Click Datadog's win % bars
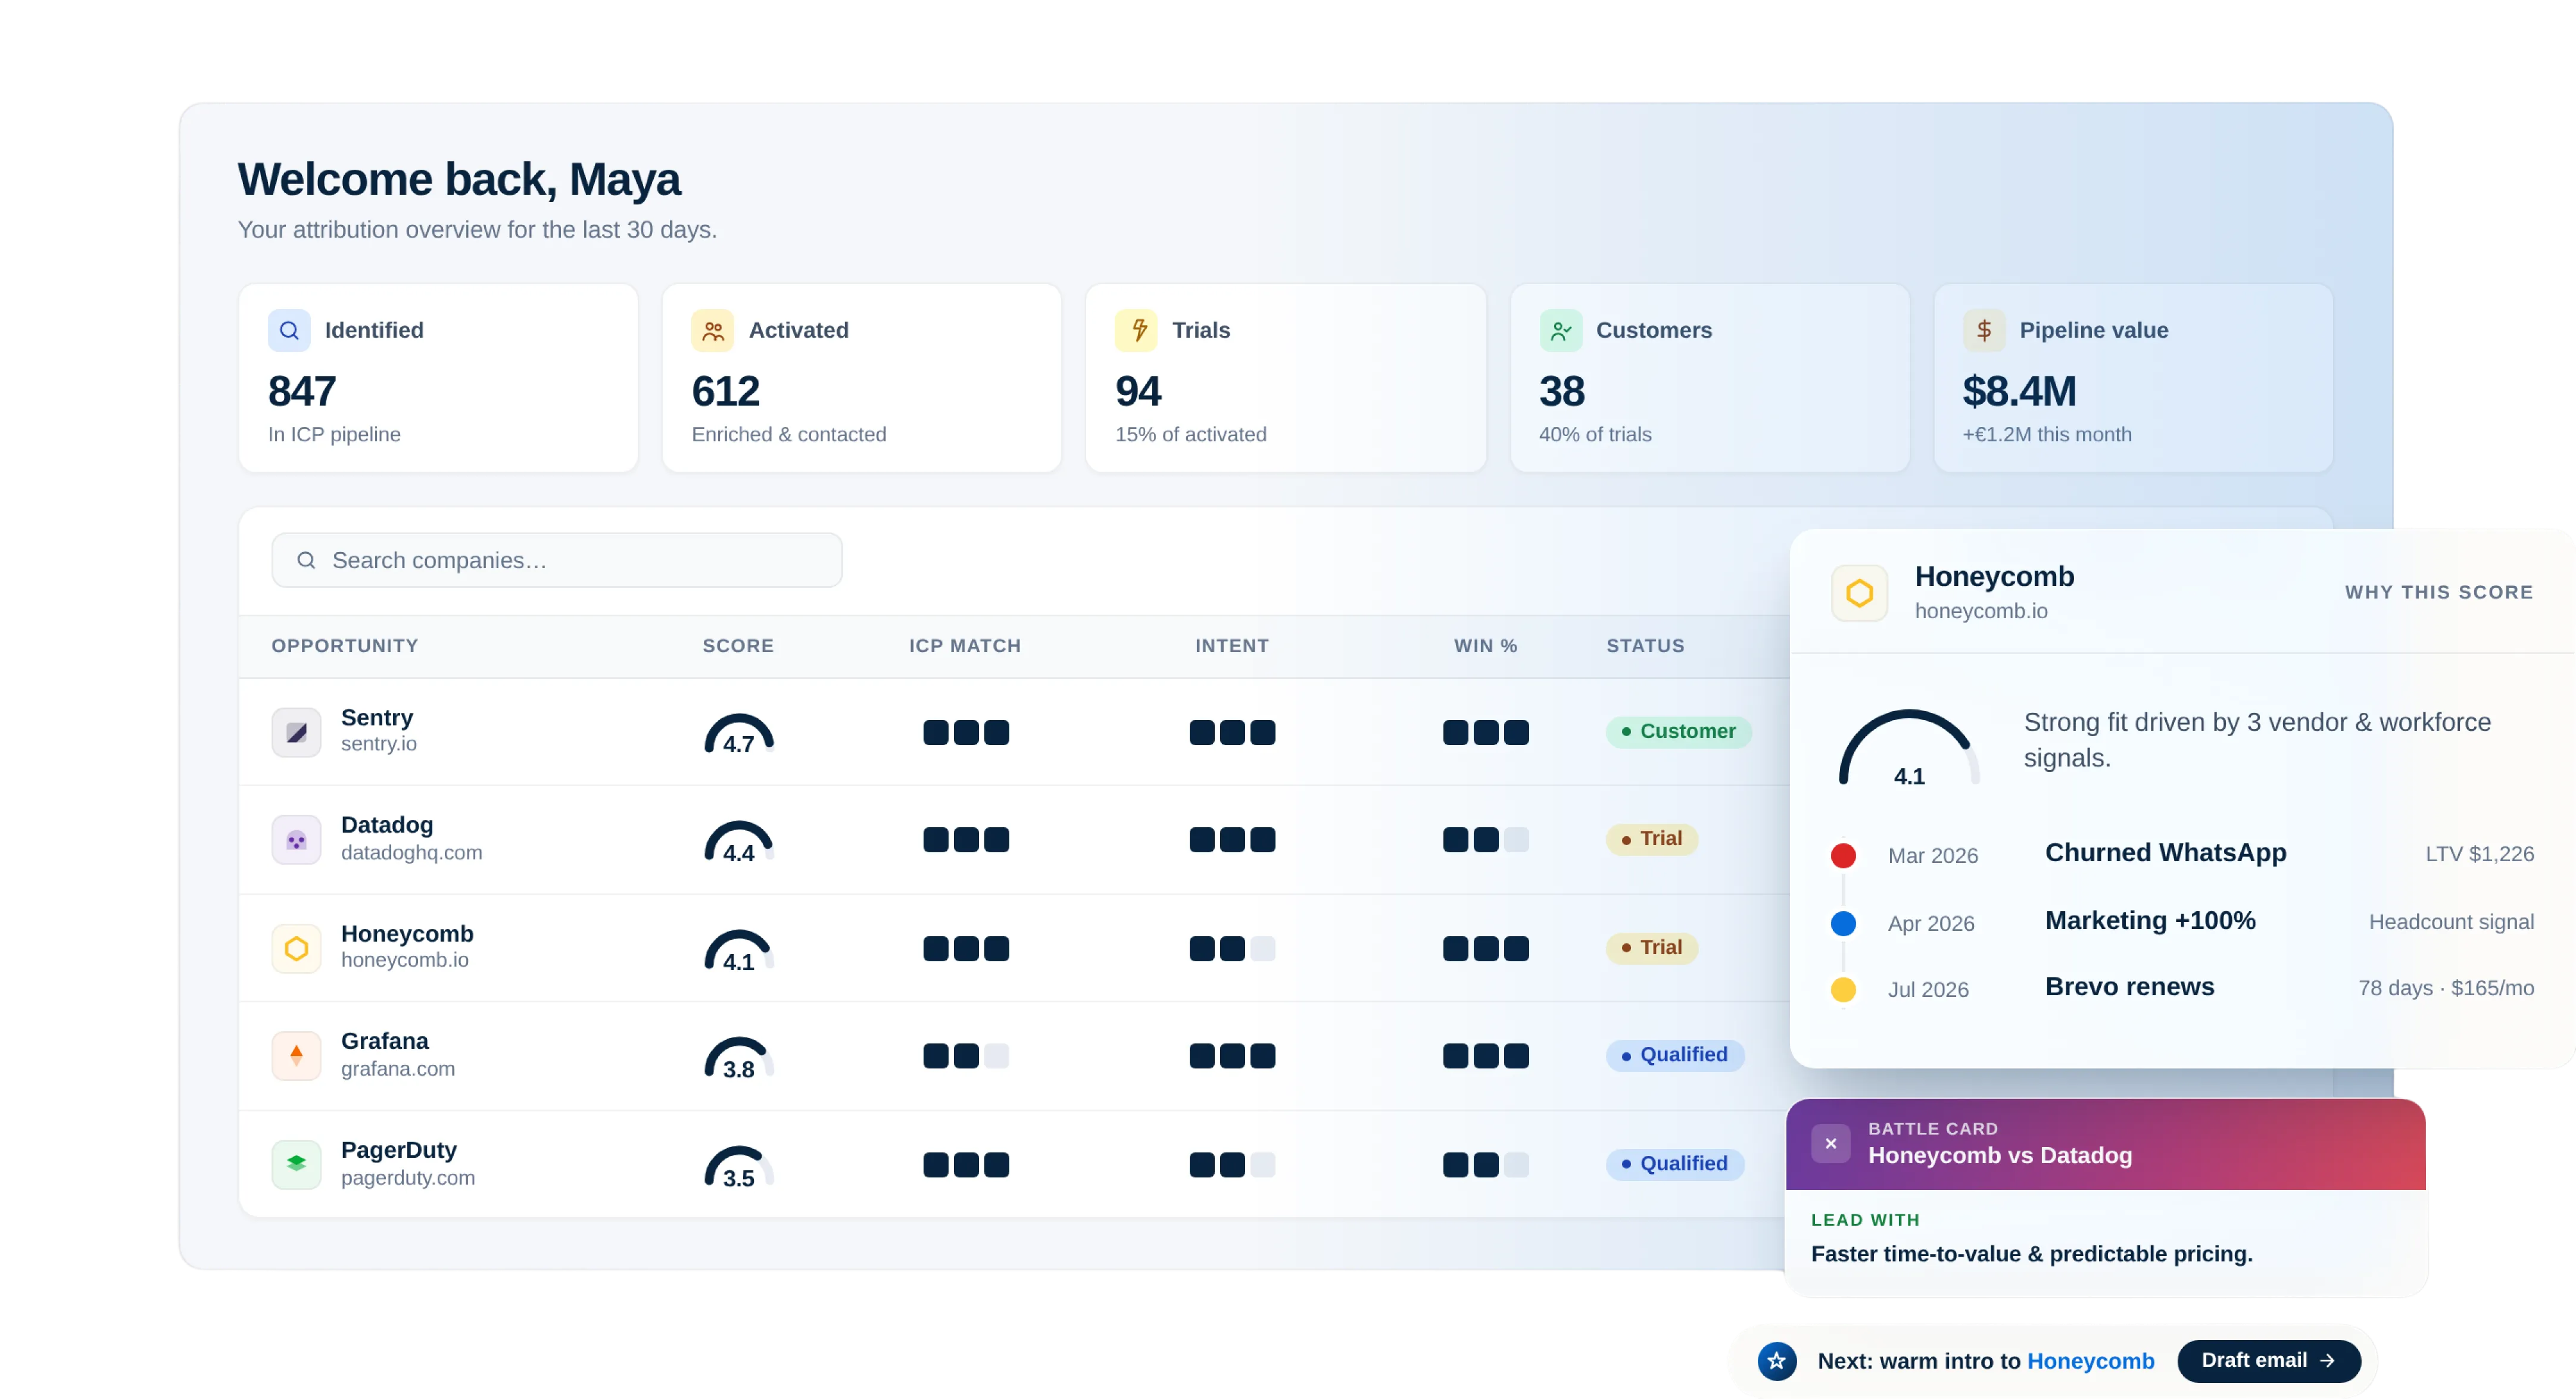 click(1486, 839)
